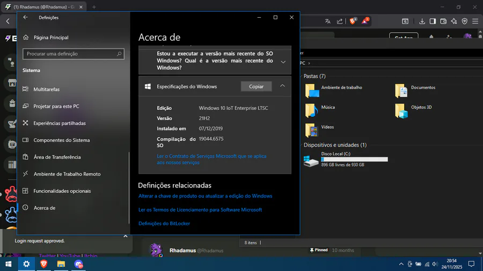Viewport: 483px width, 271px height.
Task: Open Brave browser from the taskbar
Action: coord(44,264)
